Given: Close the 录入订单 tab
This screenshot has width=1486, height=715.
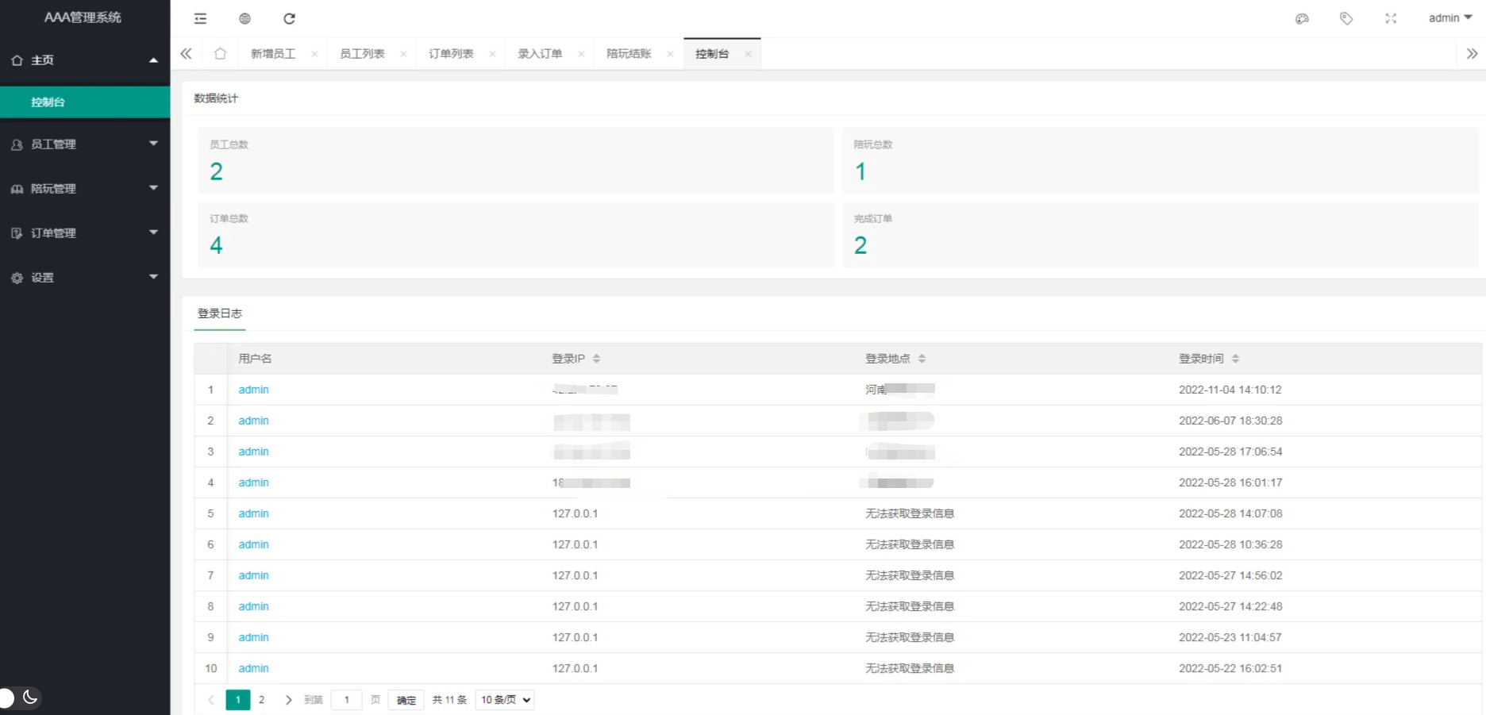Looking at the screenshot, I should [x=582, y=54].
